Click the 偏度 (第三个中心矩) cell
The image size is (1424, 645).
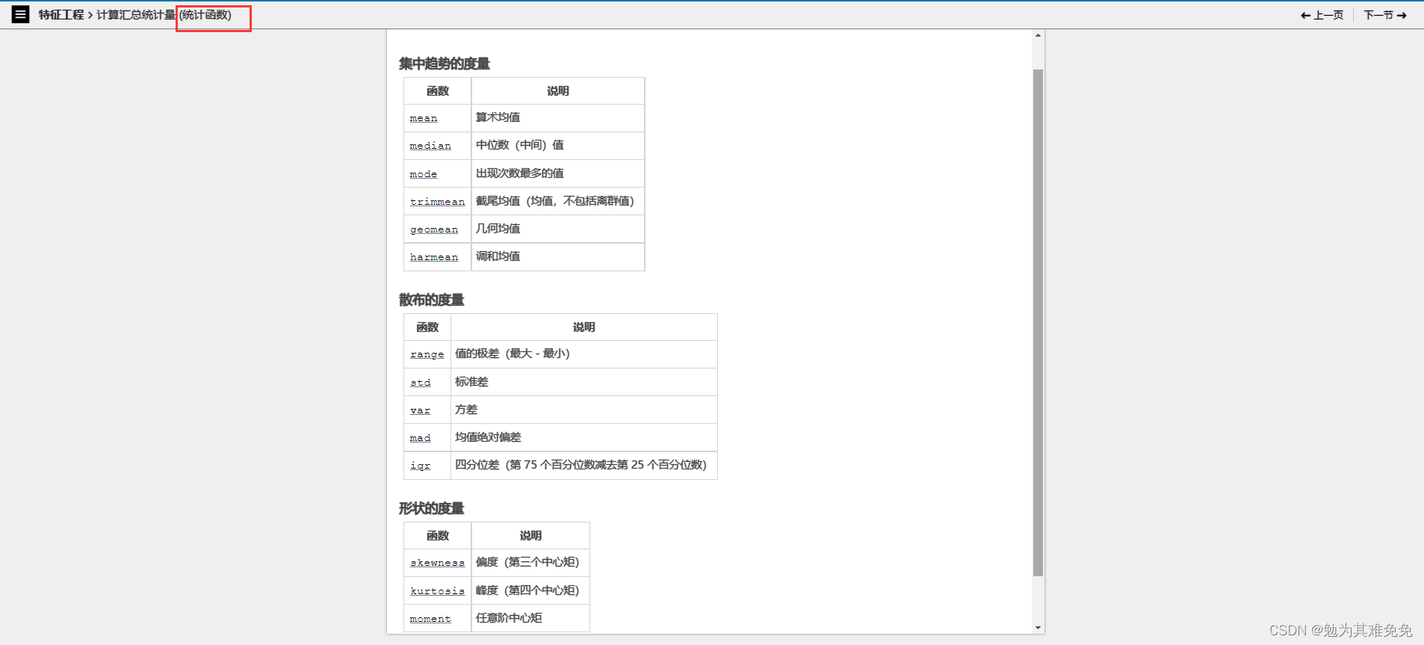[530, 563]
